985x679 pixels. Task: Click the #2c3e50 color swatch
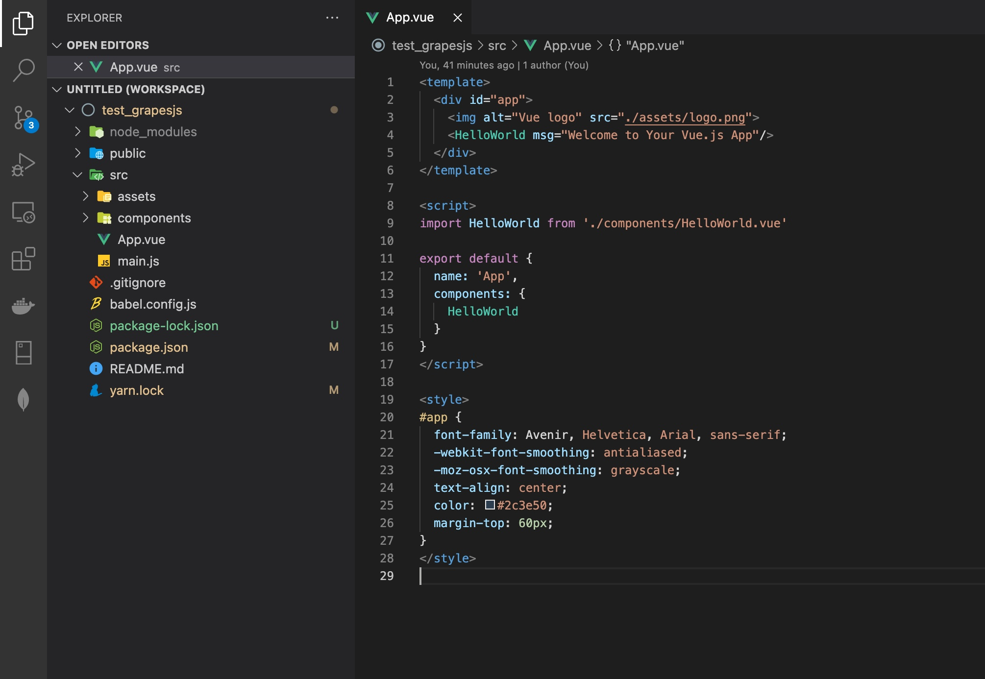(x=490, y=505)
